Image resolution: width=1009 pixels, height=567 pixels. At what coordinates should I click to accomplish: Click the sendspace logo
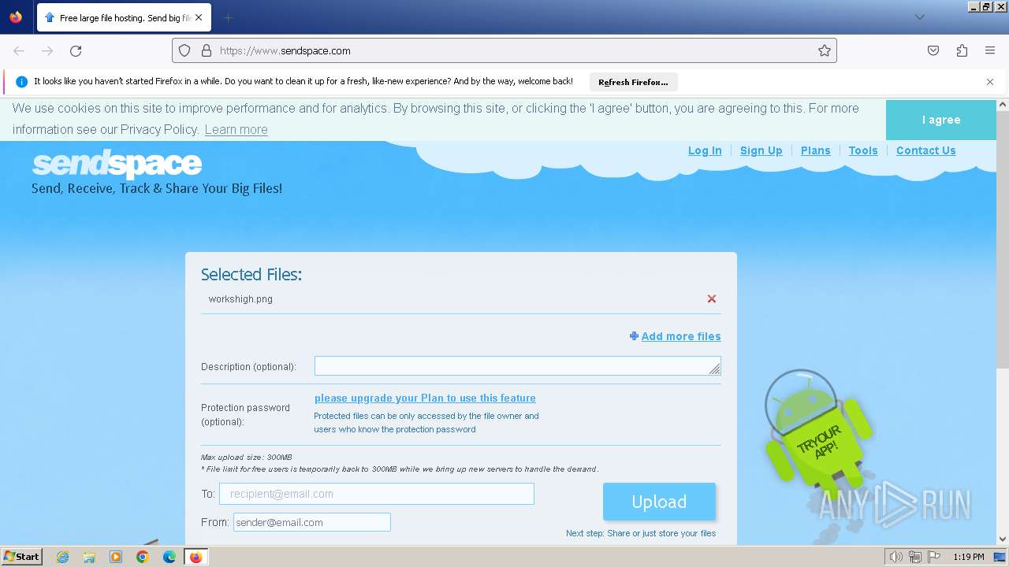click(x=117, y=165)
